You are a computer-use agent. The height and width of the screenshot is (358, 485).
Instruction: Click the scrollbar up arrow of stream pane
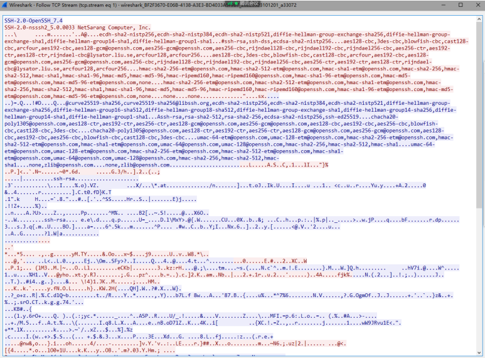[479, 19]
